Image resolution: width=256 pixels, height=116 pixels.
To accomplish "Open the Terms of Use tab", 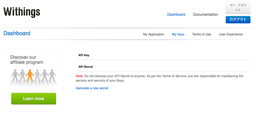I will (202, 35).
